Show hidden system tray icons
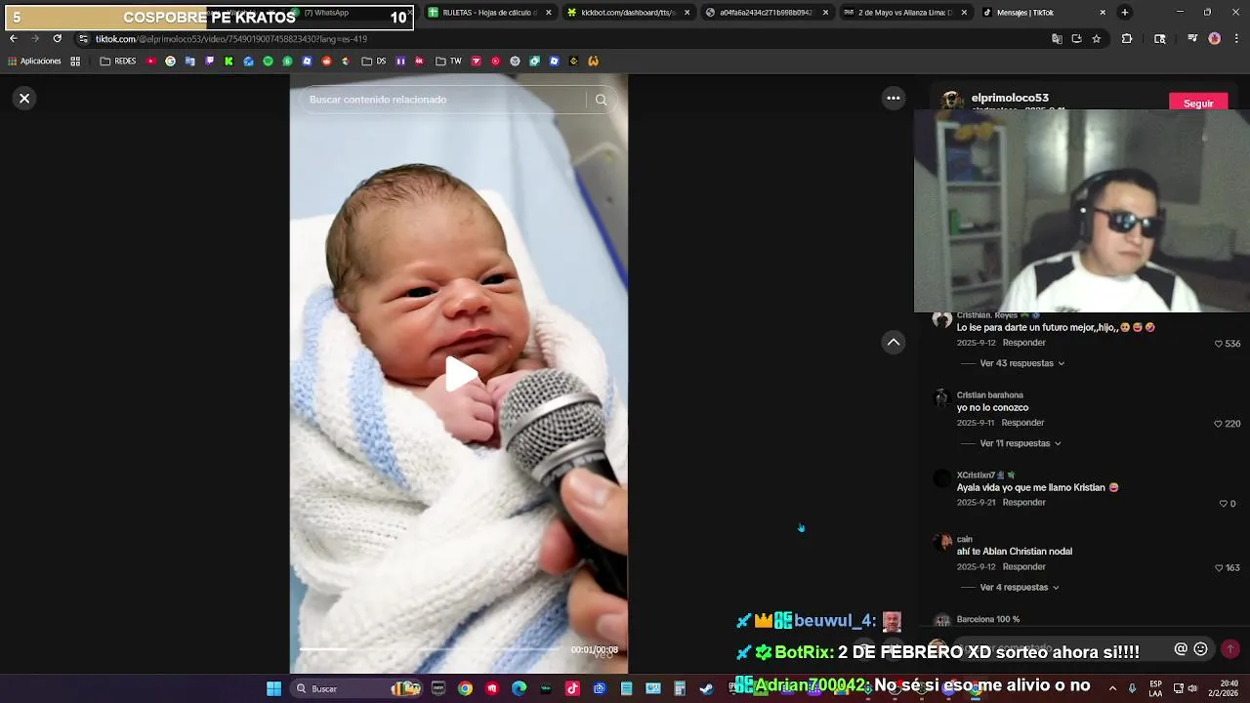 tap(1112, 688)
